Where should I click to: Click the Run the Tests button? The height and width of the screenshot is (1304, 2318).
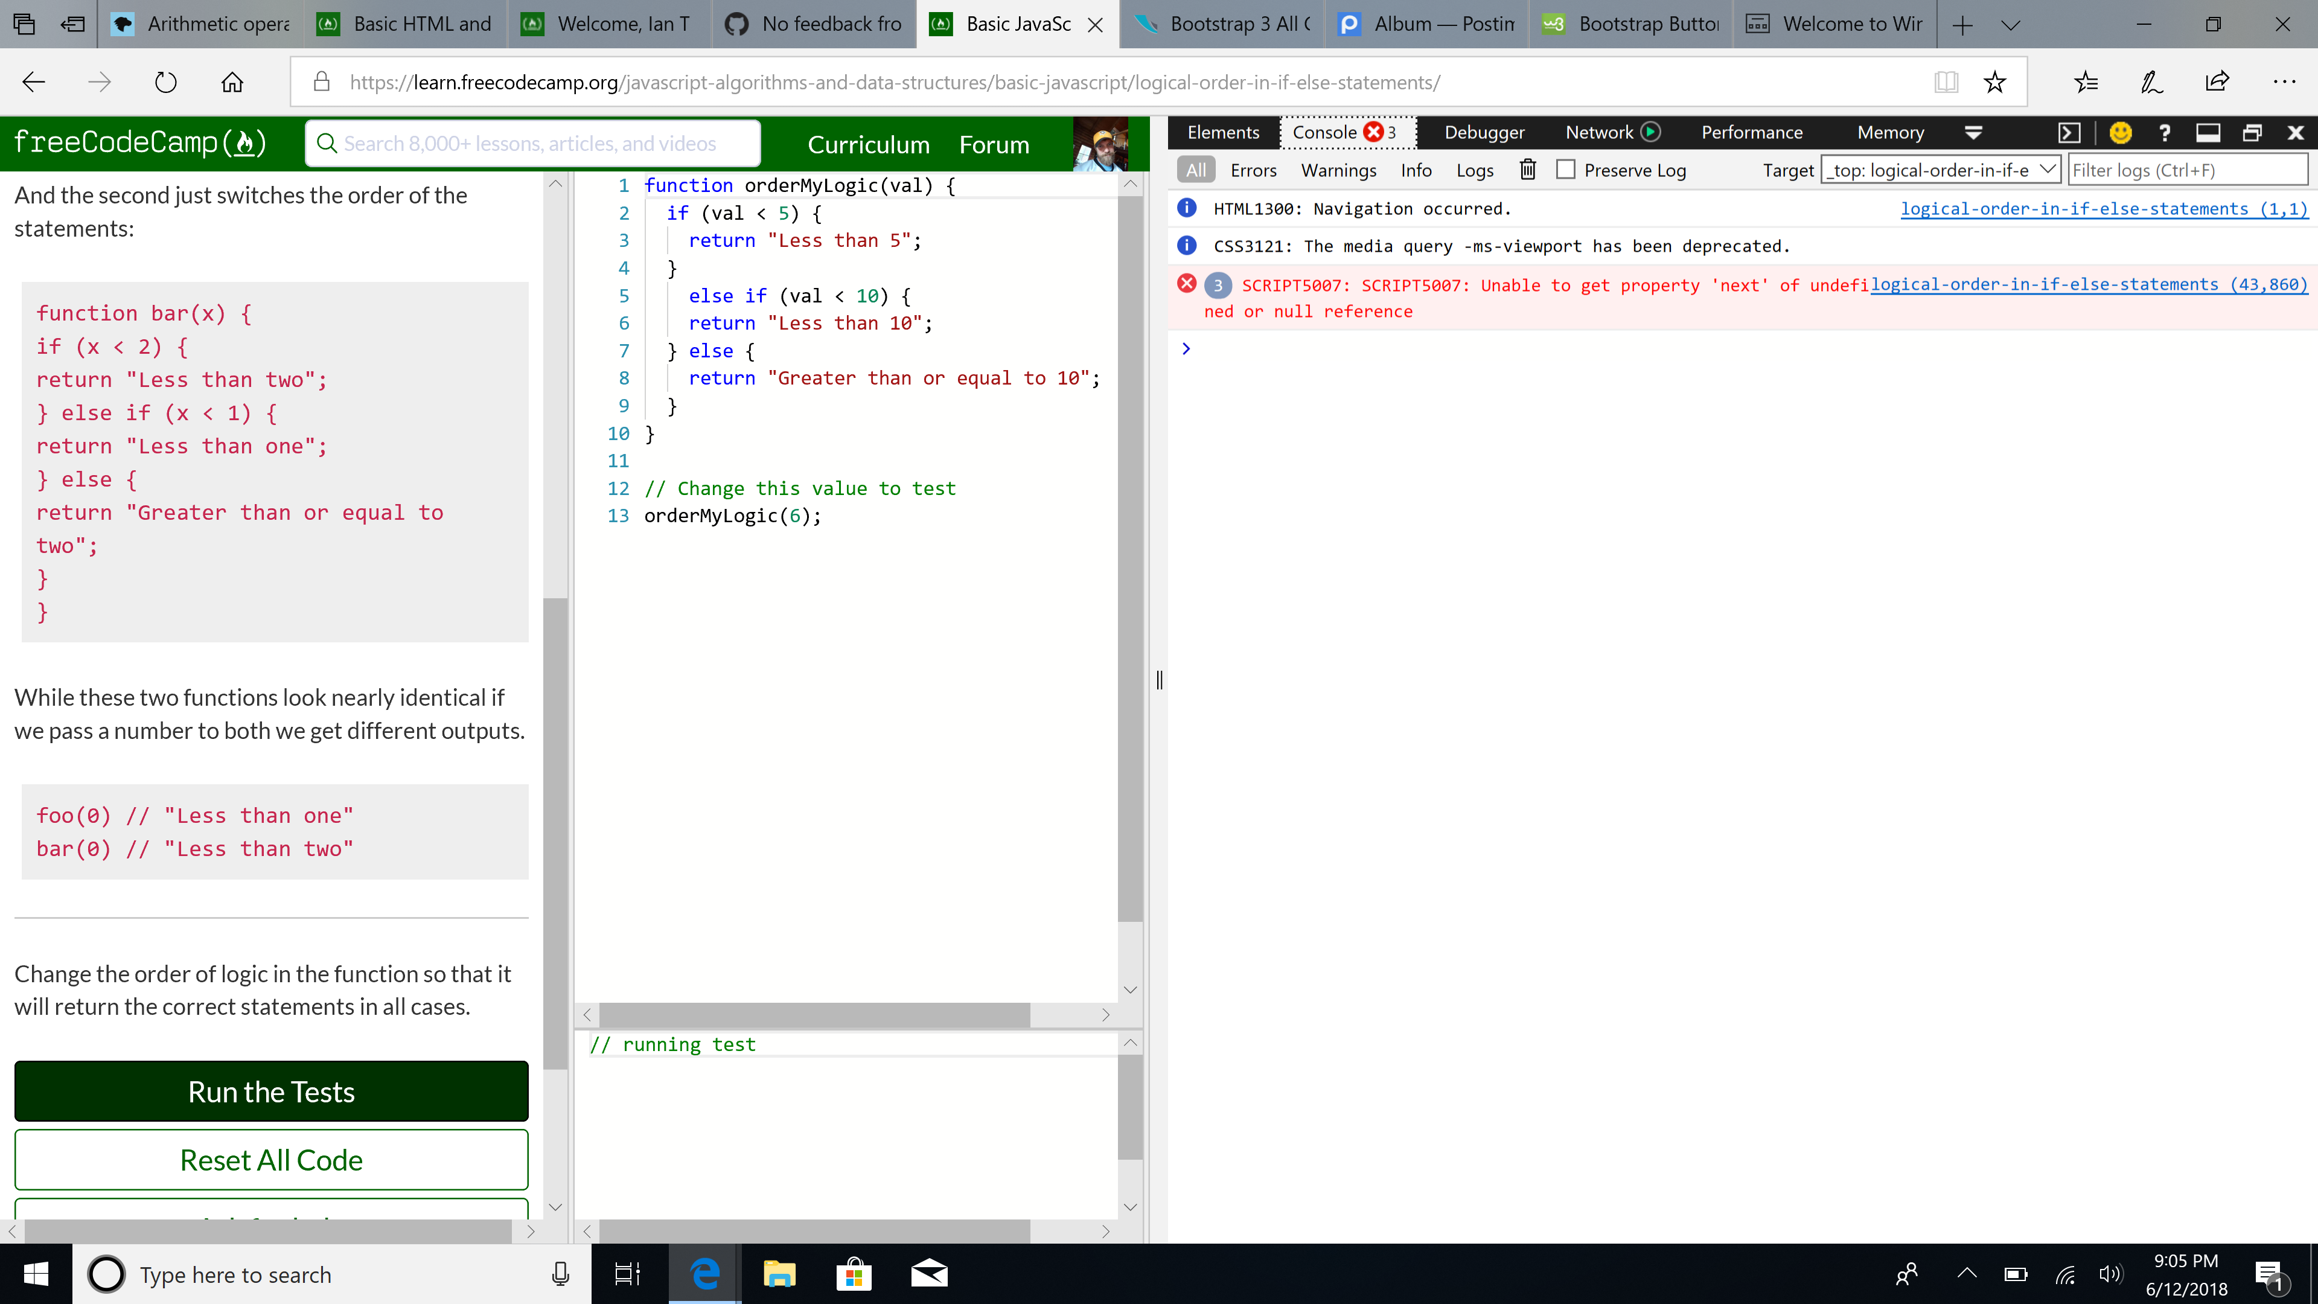(270, 1091)
